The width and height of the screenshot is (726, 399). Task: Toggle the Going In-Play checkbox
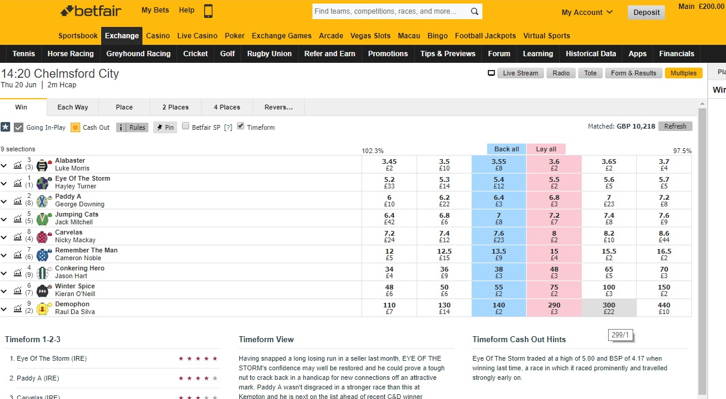pyautogui.click(x=19, y=127)
